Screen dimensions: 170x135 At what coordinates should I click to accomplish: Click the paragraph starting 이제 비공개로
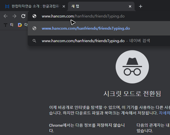click(110, 110)
